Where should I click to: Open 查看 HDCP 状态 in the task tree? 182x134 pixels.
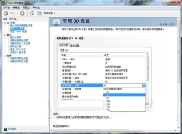point(18,50)
